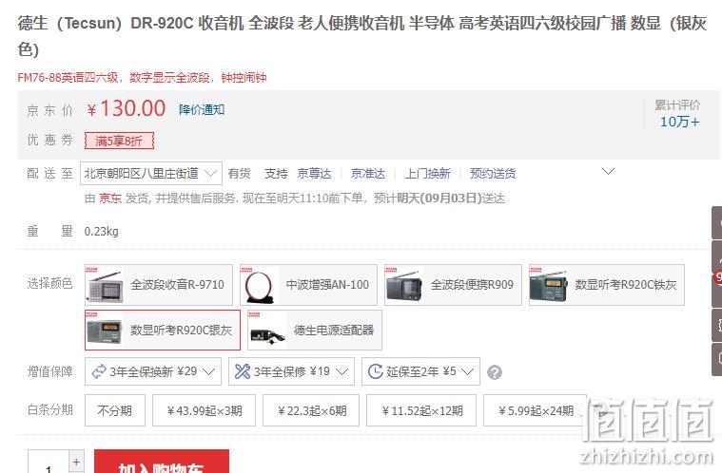Open the 延保至2年 ¥5 dropdown
Viewport: 722px width, 473px height.
pyautogui.click(x=420, y=371)
